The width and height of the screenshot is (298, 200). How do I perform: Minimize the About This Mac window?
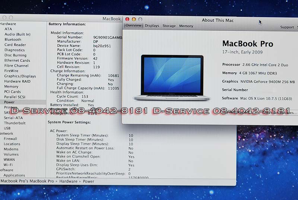[x=134, y=19]
